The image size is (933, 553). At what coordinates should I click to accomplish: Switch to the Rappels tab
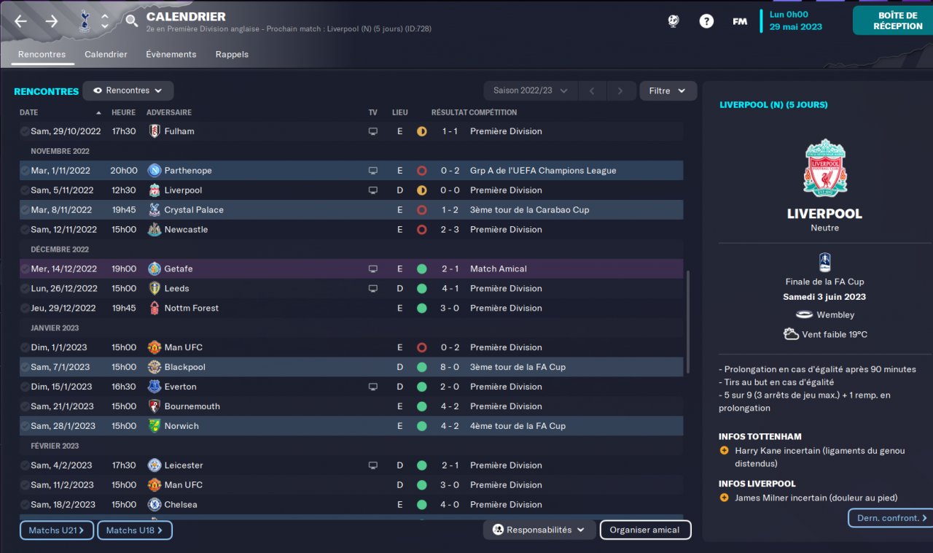(232, 55)
